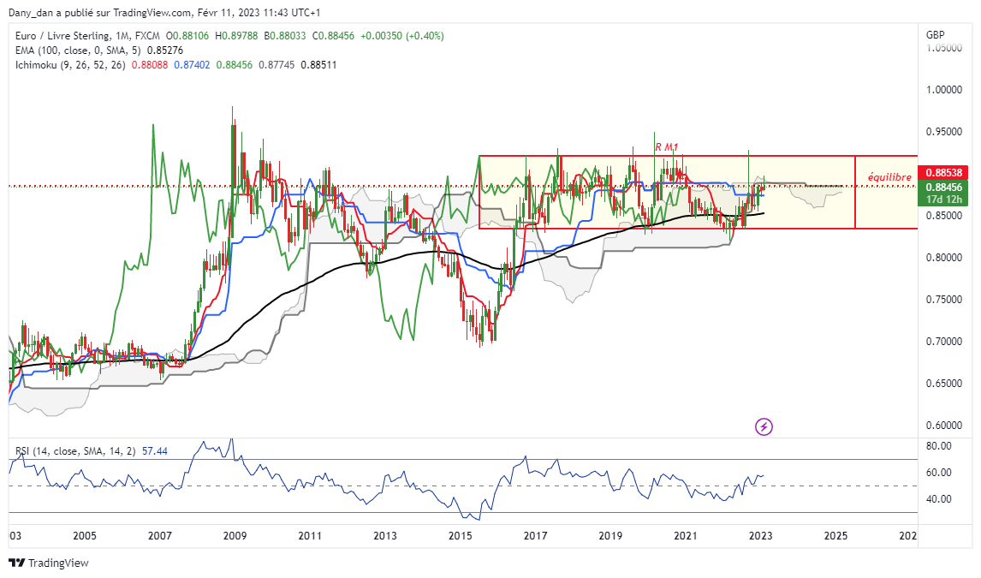
Task: Click the GBP currency label
Action: pos(936,35)
